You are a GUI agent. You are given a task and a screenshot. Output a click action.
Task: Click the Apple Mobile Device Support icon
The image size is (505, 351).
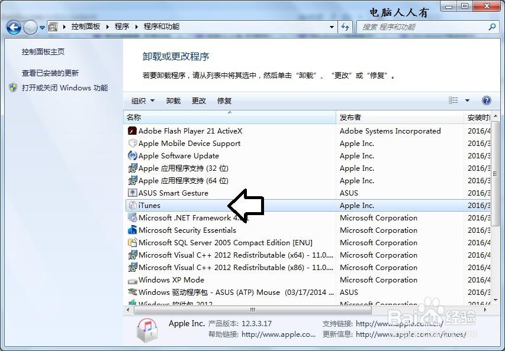pyautogui.click(x=133, y=143)
